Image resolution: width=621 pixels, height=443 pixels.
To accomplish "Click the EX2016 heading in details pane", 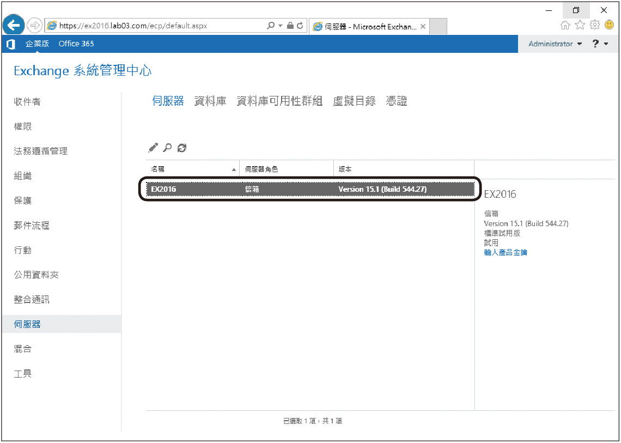I will [500, 194].
